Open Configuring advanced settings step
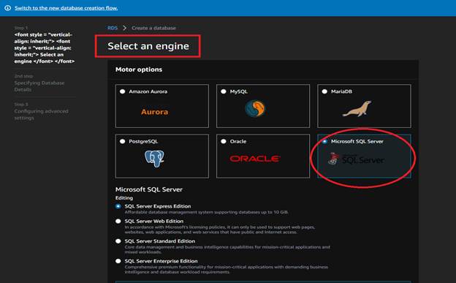 [42, 114]
